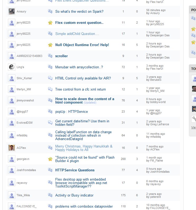Open 'How to scale down the content' thread
The height and width of the screenshot is (210, 196).
[x=85, y=101]
